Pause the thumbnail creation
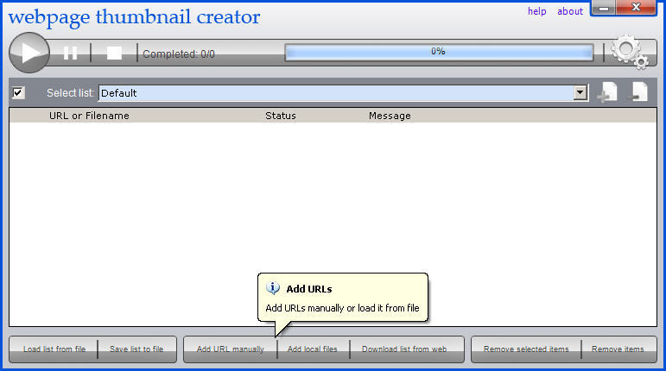This screenshot has width=666, height=371. point(70,53)
